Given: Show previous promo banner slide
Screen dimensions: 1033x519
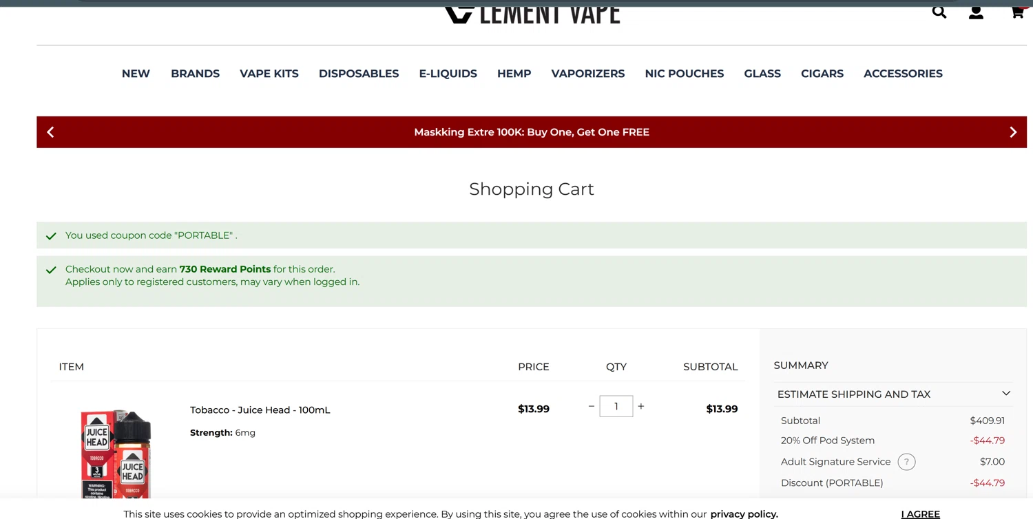Looking at the screenshot, I should click(50, 132).
